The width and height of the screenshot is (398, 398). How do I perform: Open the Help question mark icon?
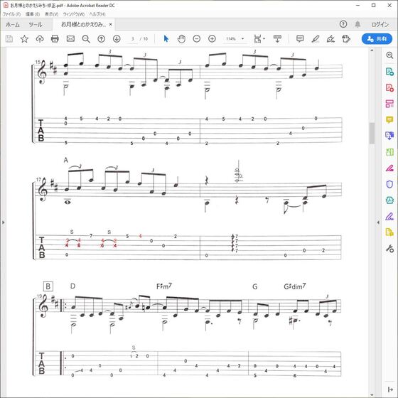(343, 24)
